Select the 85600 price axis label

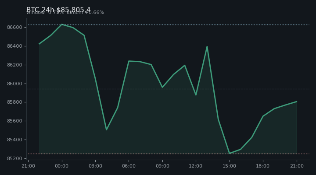(x=14, y=121)
